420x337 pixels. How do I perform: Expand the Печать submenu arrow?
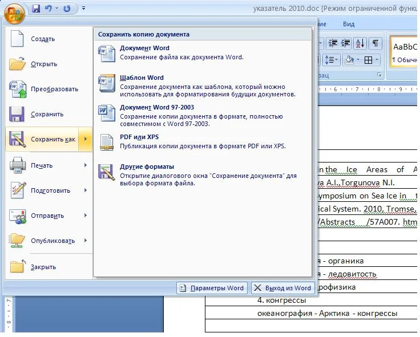(x=86, y=165)
